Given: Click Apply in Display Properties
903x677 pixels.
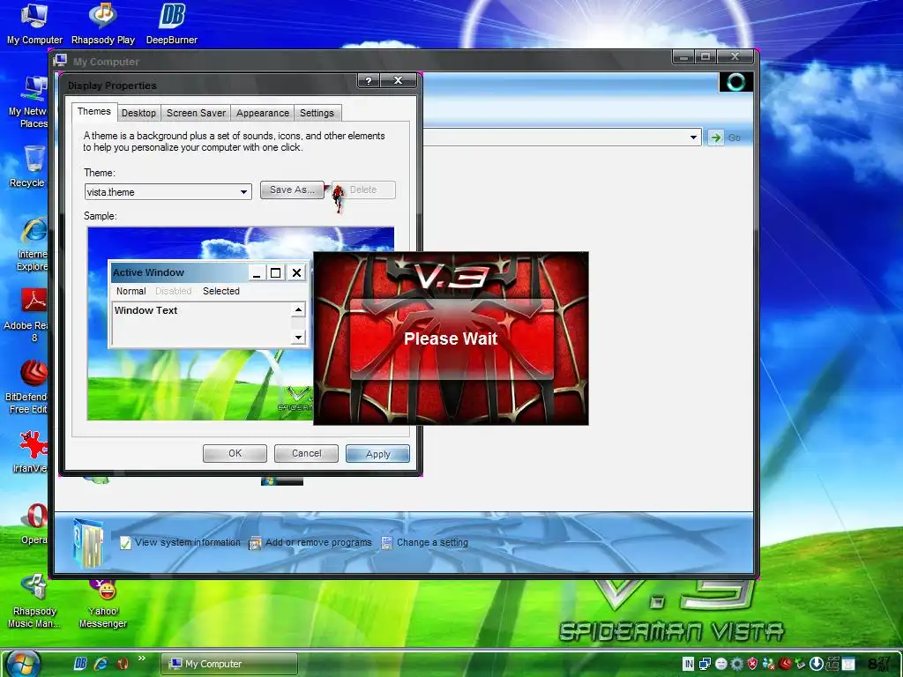Looking at the screenshot, I should 377,454.
